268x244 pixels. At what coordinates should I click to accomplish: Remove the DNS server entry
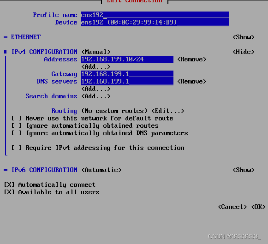(192, 81)
